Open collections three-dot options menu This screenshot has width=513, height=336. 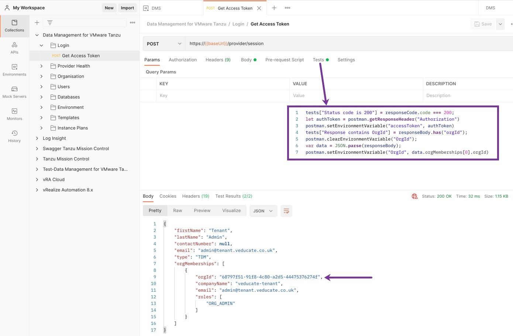tap(132, 22)
